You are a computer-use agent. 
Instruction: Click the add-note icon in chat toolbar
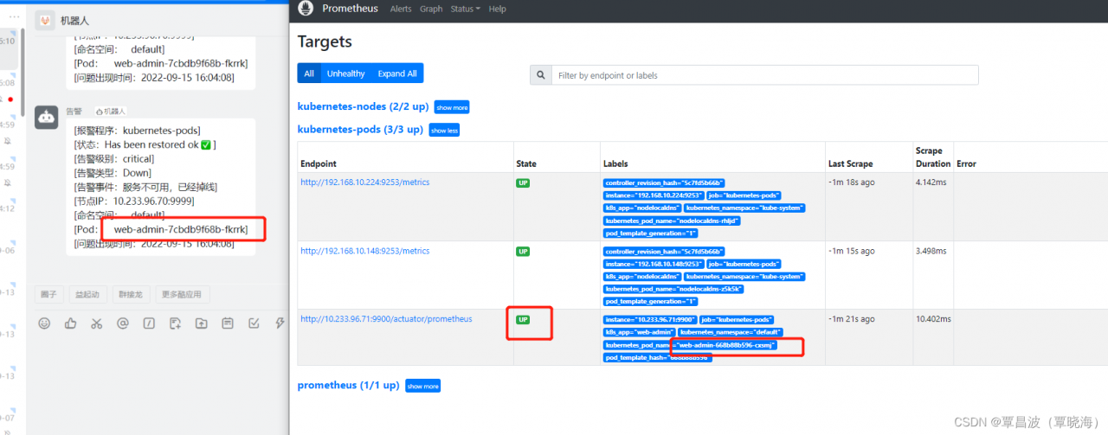pyautogui.click(x=175, y=323)
